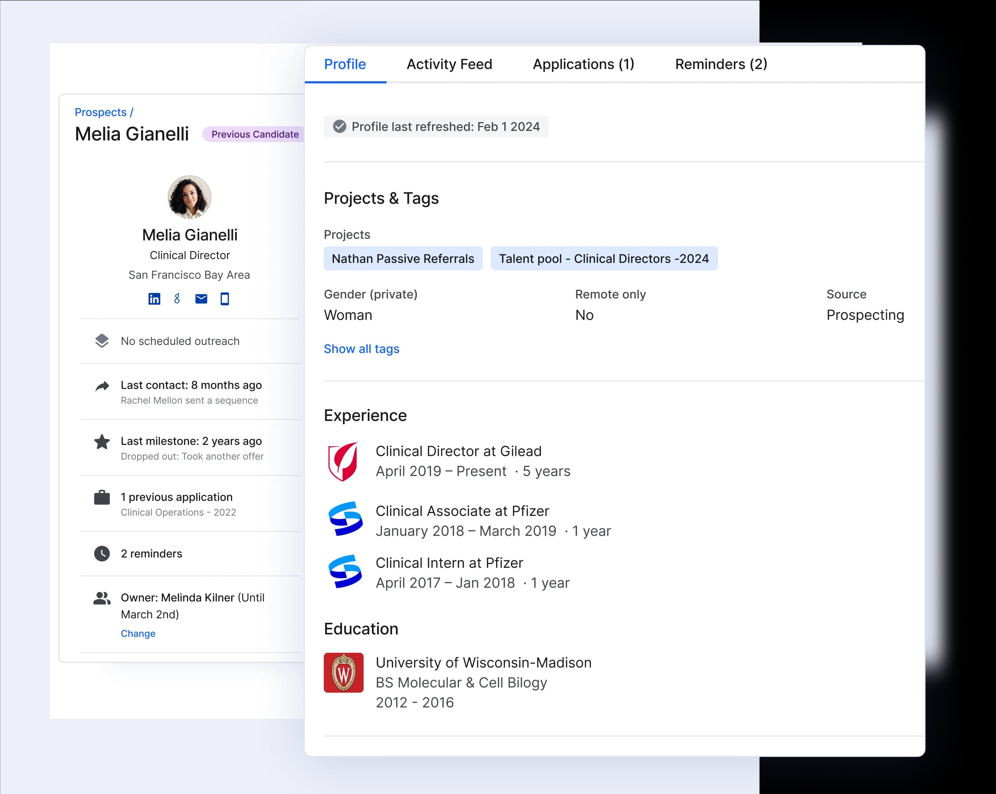The image size is (996, 794).
Task: Select Talent pool - Clinical Directors -2024 chip
Action: [603, 259]
